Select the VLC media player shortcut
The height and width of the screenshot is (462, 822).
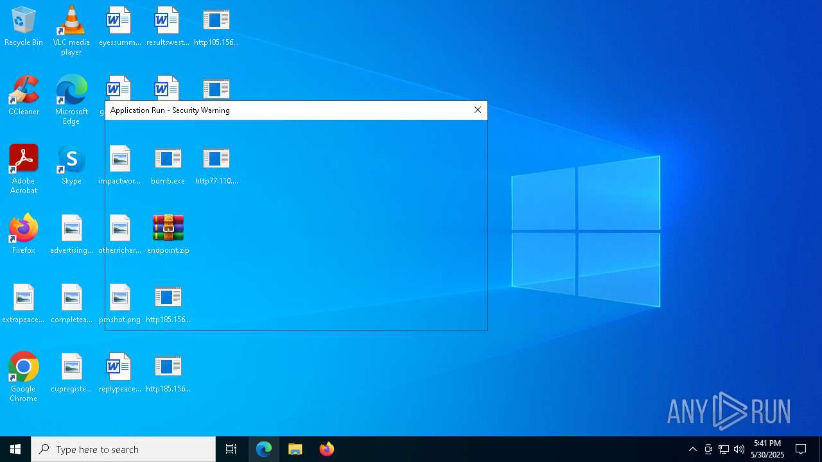[x=71, y=31]
